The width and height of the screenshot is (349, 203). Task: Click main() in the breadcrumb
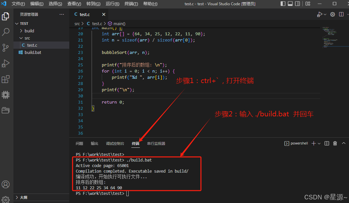[119, 24]
